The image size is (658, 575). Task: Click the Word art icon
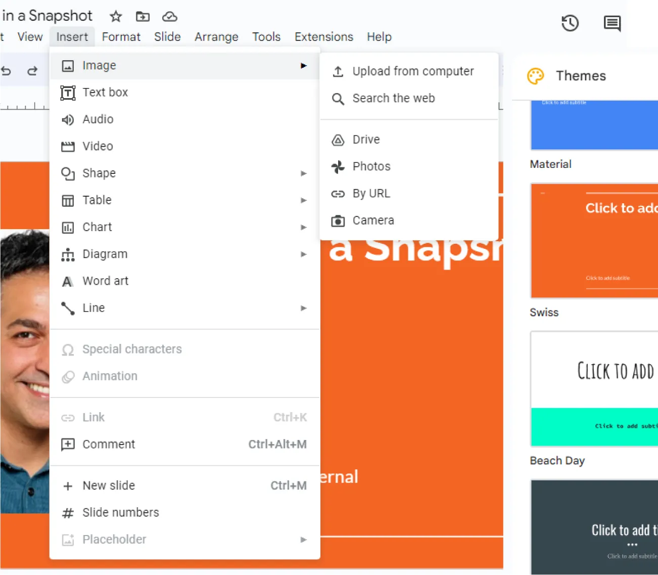[67, 281]
